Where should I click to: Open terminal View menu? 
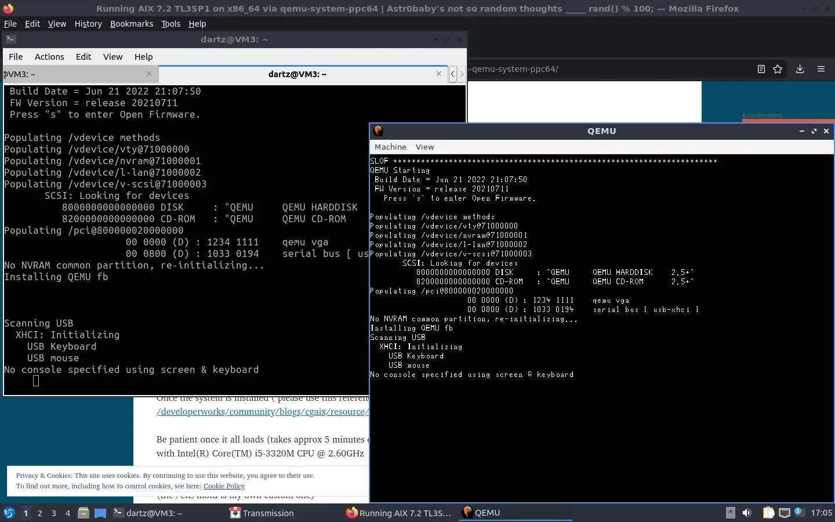pos(113,57)
